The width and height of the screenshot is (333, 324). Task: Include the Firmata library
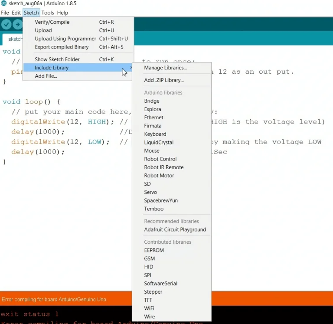tap(172, 125)
